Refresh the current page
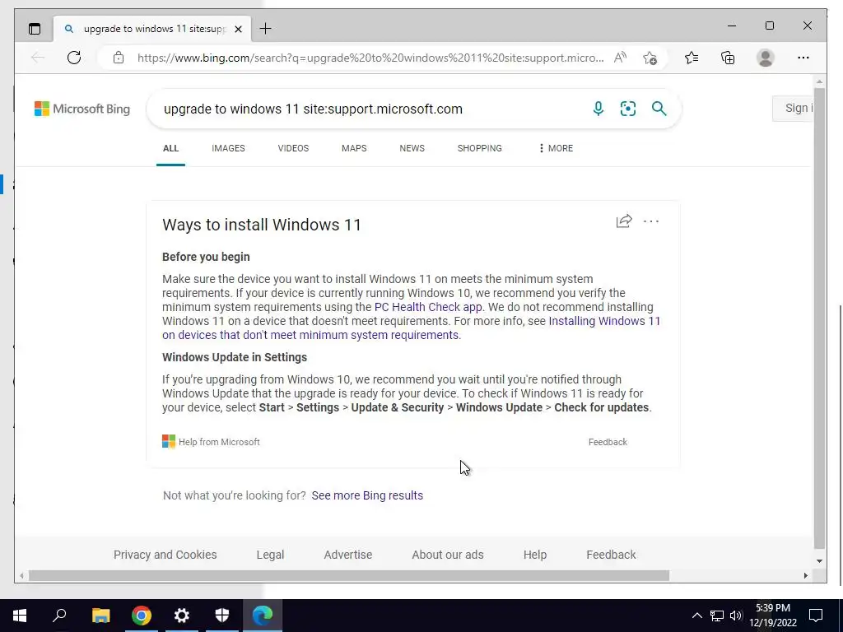This screenshot has width=843, height=632. click(74, 58)
